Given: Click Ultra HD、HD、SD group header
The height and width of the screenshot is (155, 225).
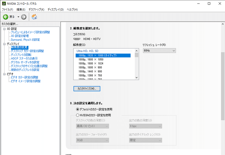Looking at the screenshot, I should (x=87, y=51).
